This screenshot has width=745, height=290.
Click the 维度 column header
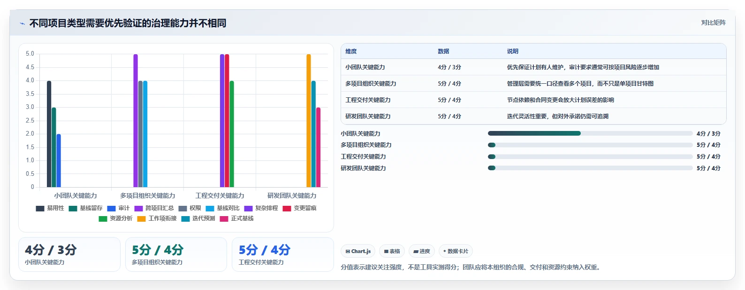(x=351, y=51)
